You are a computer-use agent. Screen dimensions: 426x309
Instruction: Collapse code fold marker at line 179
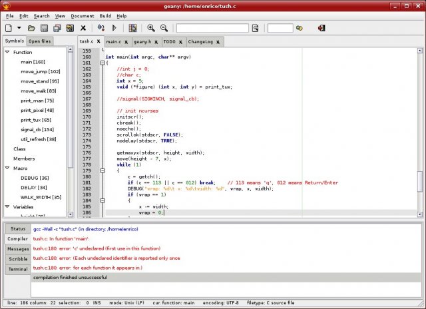click(103, 170)
